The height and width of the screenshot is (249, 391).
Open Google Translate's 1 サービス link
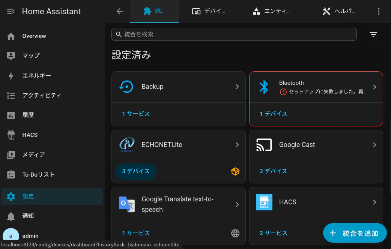(x=136, y=233)
